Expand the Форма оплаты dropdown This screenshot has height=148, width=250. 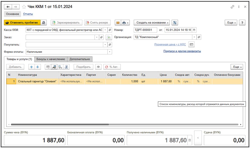[x=109, y=52]
